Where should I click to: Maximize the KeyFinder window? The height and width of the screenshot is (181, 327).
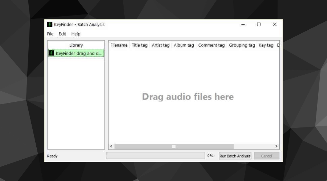pyautogui.click(x=259, y=25)
